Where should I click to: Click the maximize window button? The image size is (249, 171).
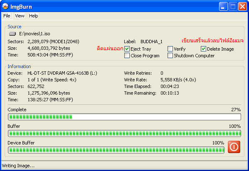point(233,7)
